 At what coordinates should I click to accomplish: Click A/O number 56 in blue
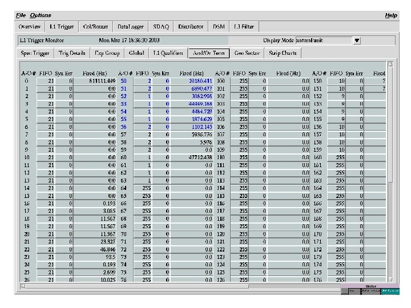[x=123, y=127]
